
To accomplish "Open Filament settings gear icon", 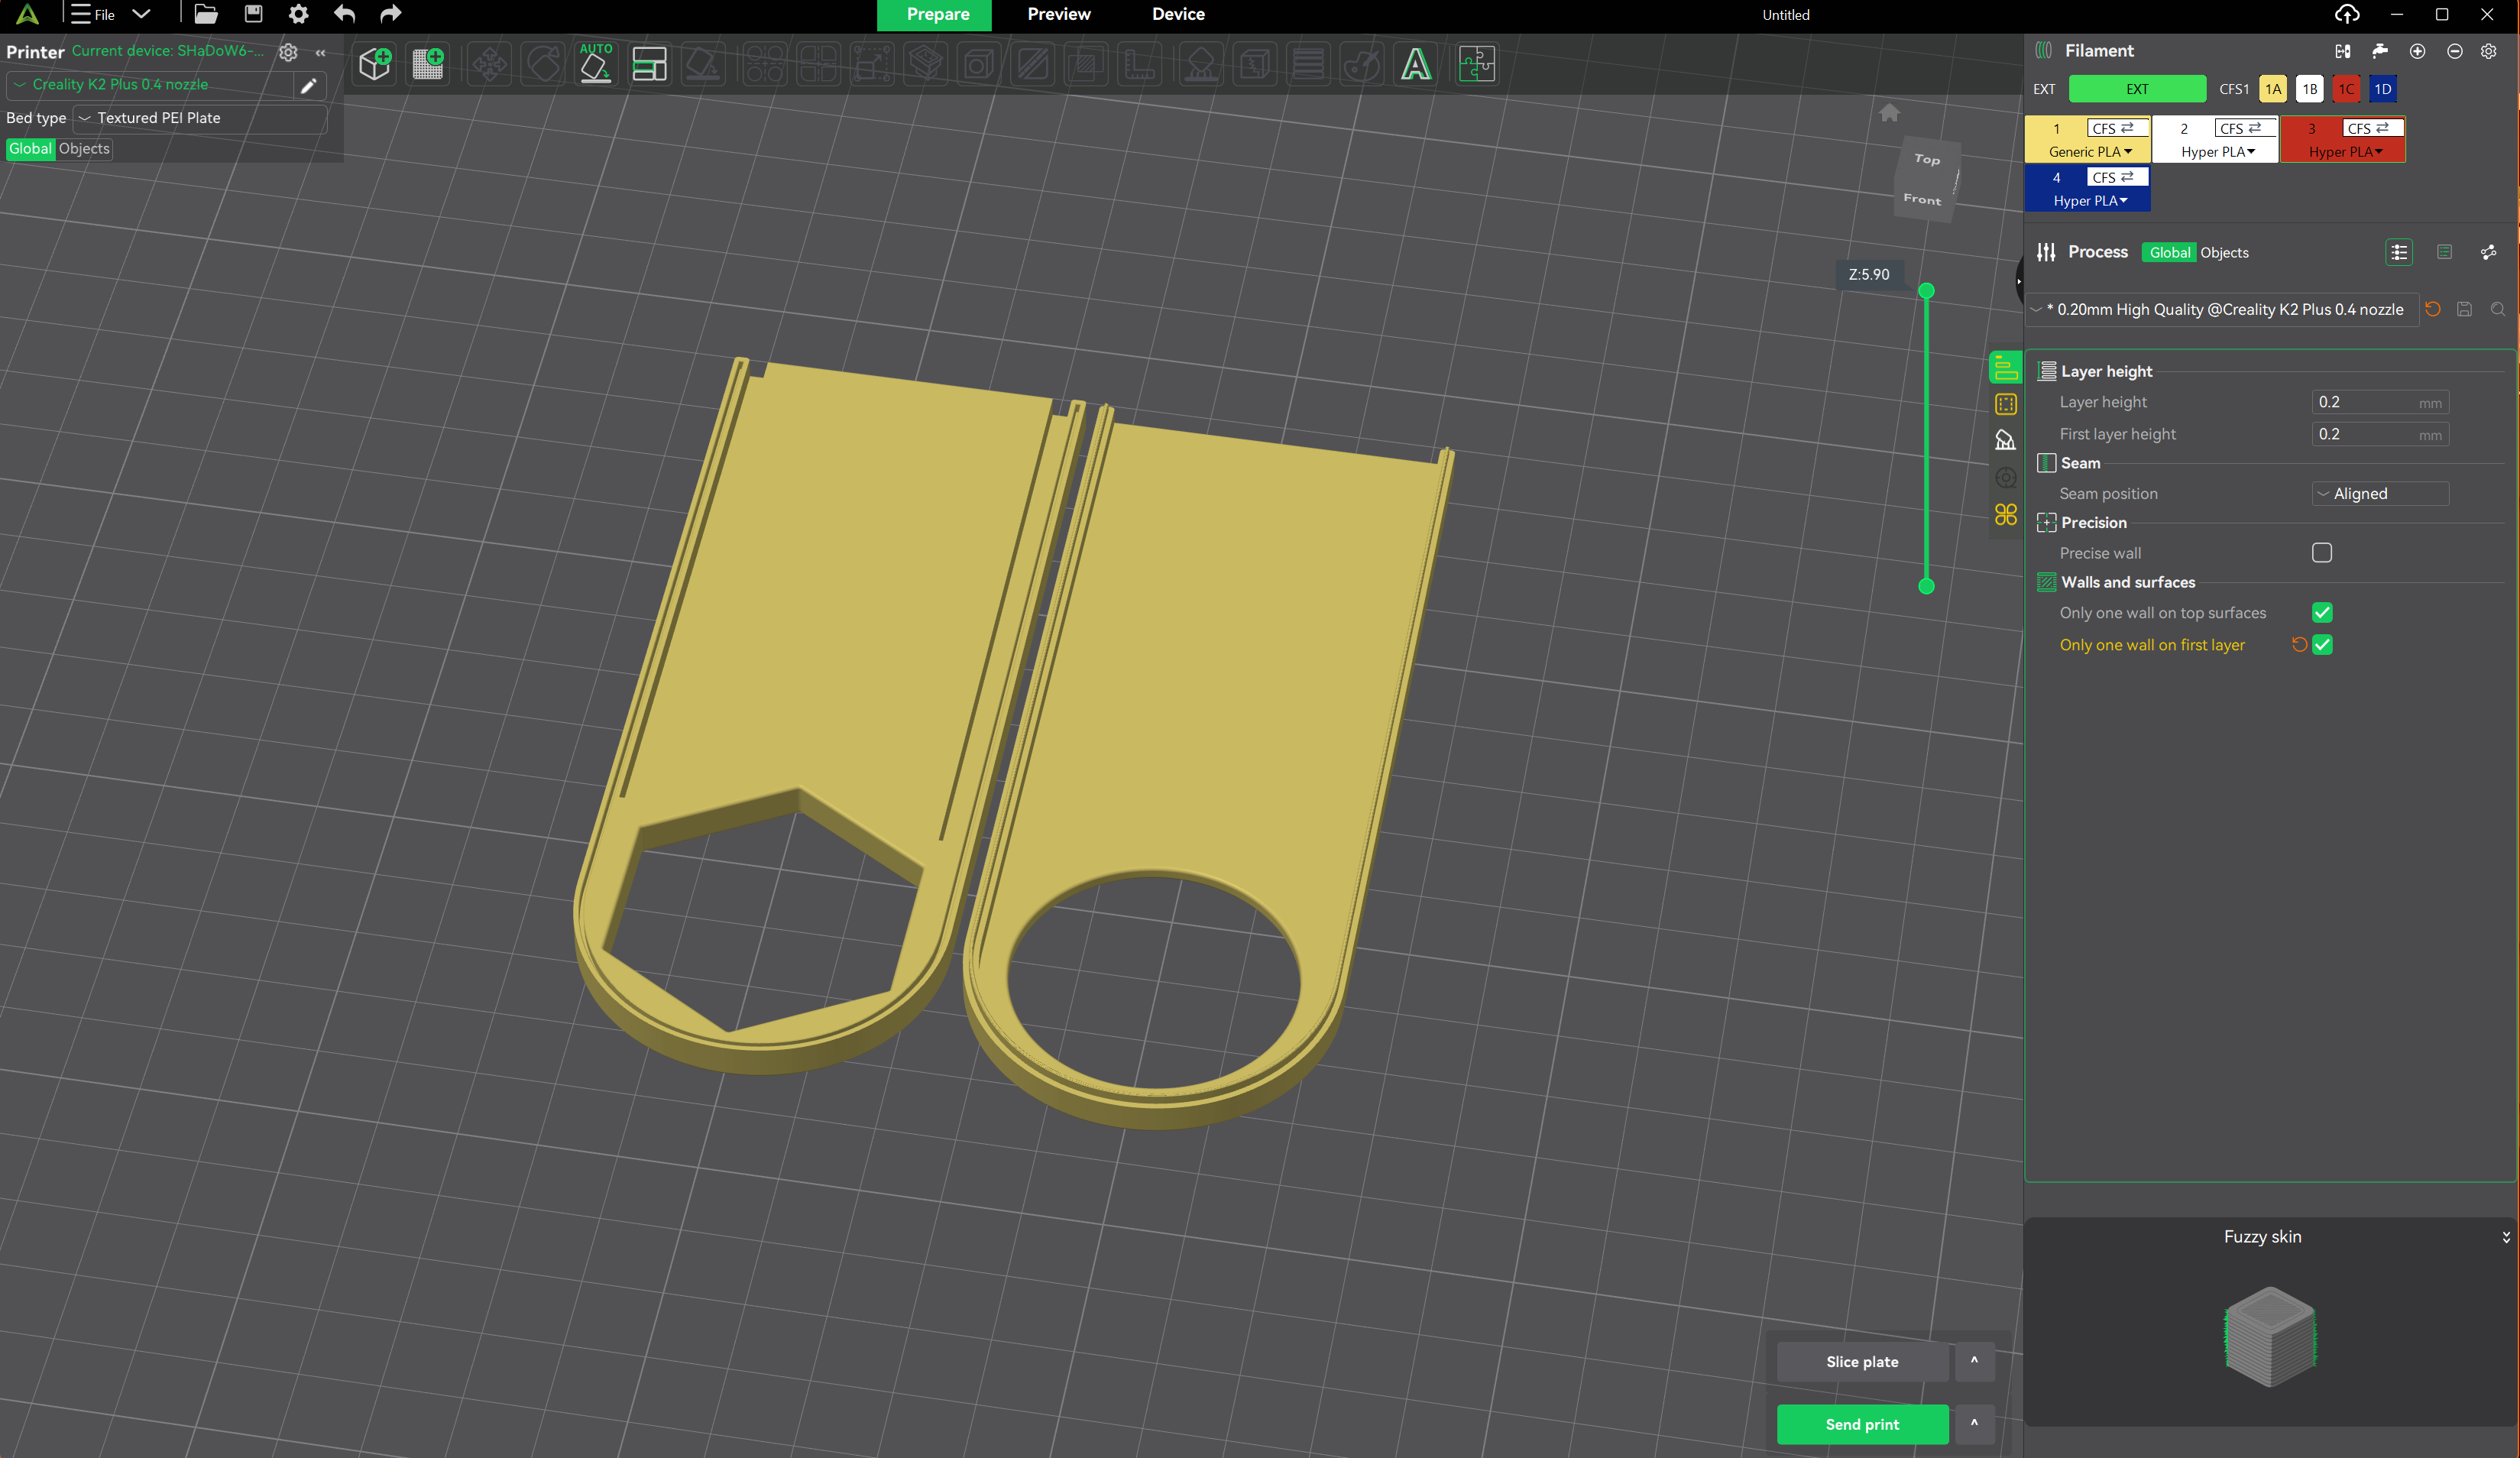I will 2488,51.
